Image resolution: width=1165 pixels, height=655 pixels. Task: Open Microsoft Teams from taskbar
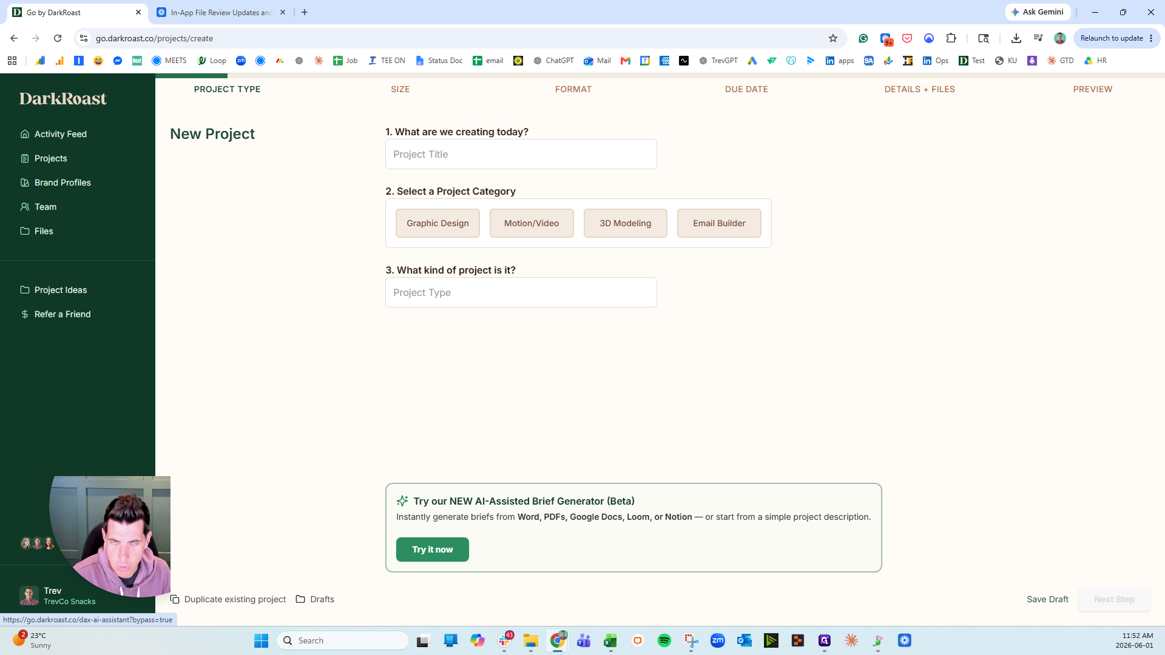[583, 640]
